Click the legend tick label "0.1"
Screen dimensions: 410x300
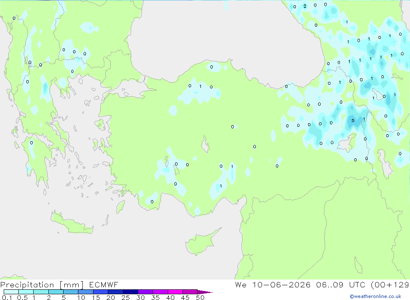click(7, 298)
